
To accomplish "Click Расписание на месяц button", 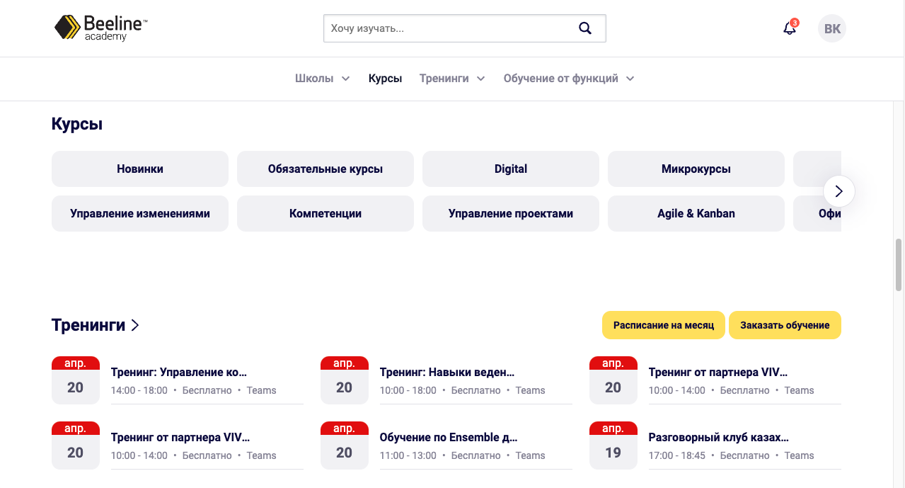I will click(663, 325).
